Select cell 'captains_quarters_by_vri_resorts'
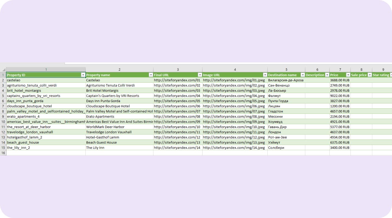 coord(46,96)
